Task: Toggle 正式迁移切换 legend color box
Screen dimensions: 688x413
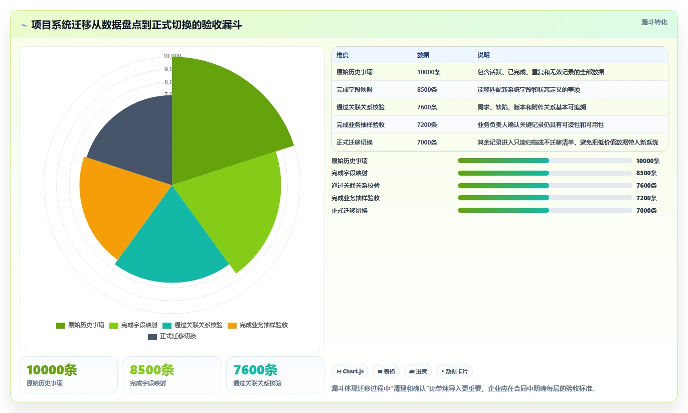Action: [152, 336]
